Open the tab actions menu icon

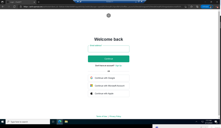tap(2, 2)
